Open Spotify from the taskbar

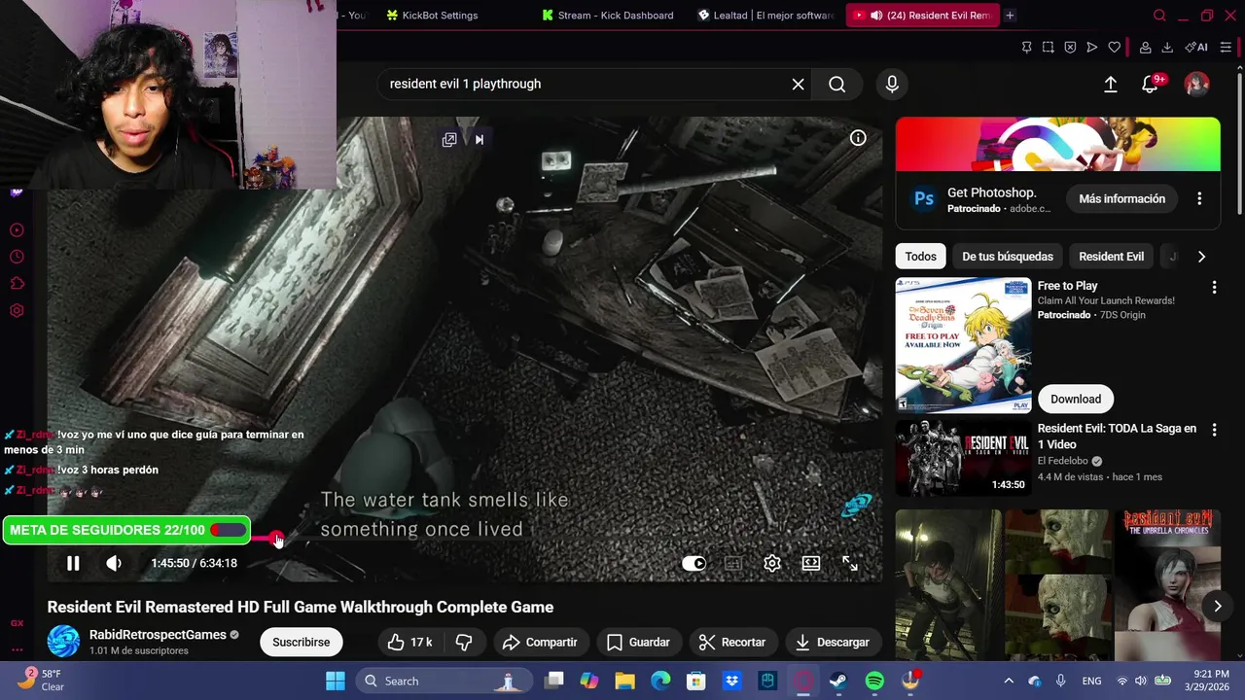pos(874,681)
